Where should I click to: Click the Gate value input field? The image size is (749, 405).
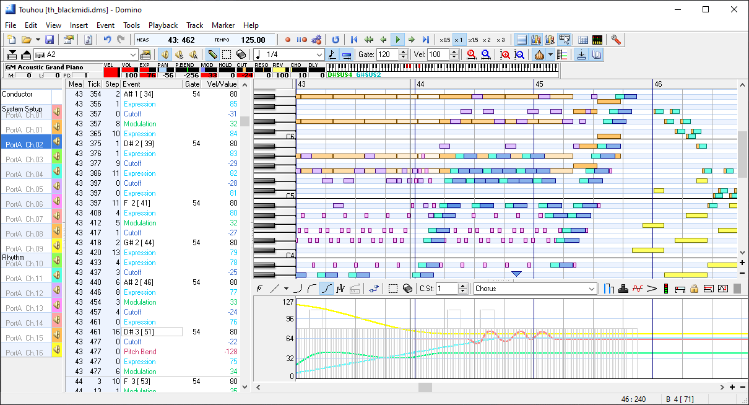point(387,54)
